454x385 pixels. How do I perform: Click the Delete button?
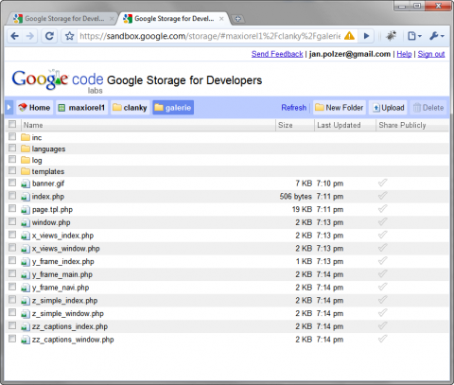click(428, 108)
